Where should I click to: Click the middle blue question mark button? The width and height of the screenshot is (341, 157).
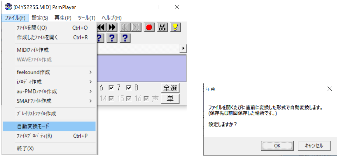click(112, 38)
